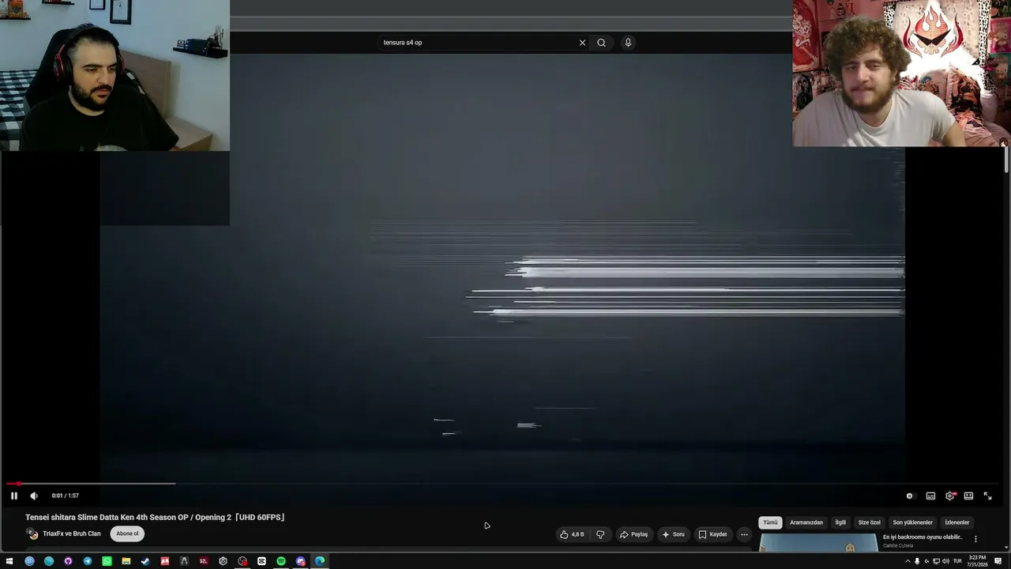Select the Size özel filter chip
This screenshot has width=1011, height=569.
869,522
